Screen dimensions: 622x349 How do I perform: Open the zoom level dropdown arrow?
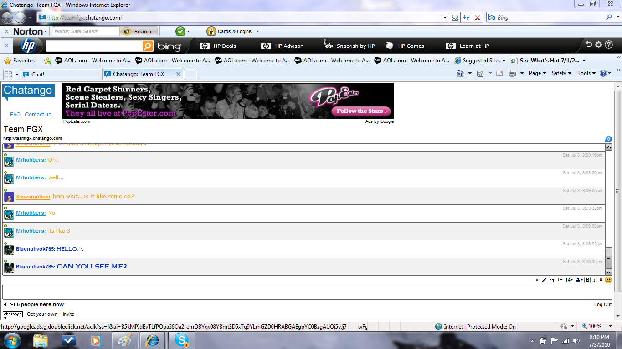coord(611,326)
